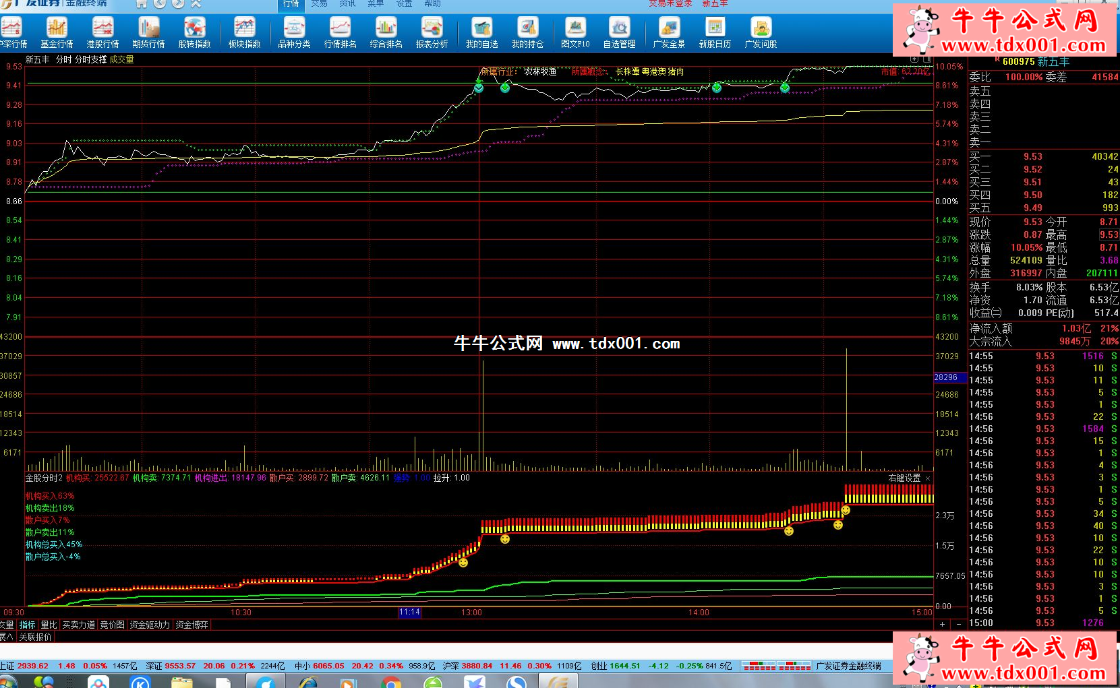The image size is (1120, 688).
Task: Click 成交量 label above chart
Action: point(121,59)
